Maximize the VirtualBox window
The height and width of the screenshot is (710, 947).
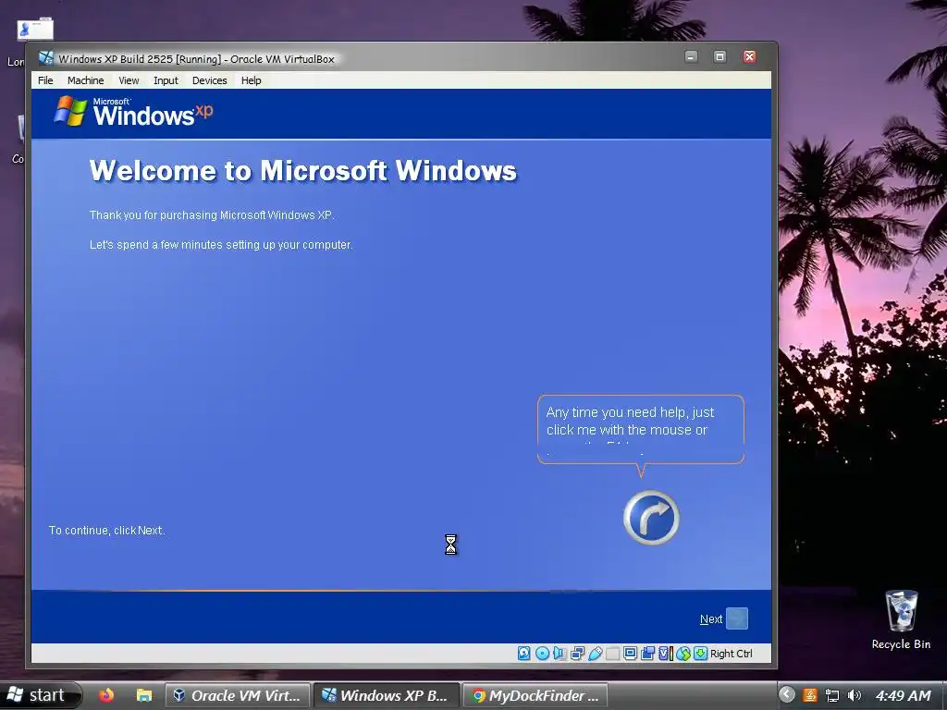click(719, 56)
